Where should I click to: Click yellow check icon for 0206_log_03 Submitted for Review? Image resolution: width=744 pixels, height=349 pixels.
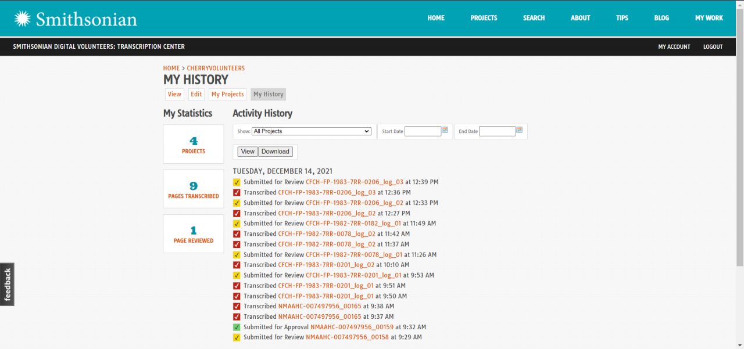tap(237, 182)
